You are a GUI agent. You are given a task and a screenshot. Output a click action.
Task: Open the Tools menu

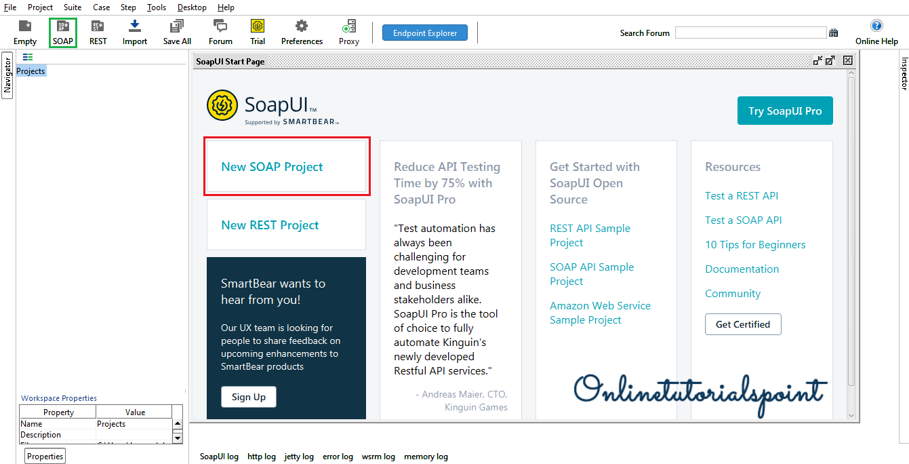click(157, 7)
